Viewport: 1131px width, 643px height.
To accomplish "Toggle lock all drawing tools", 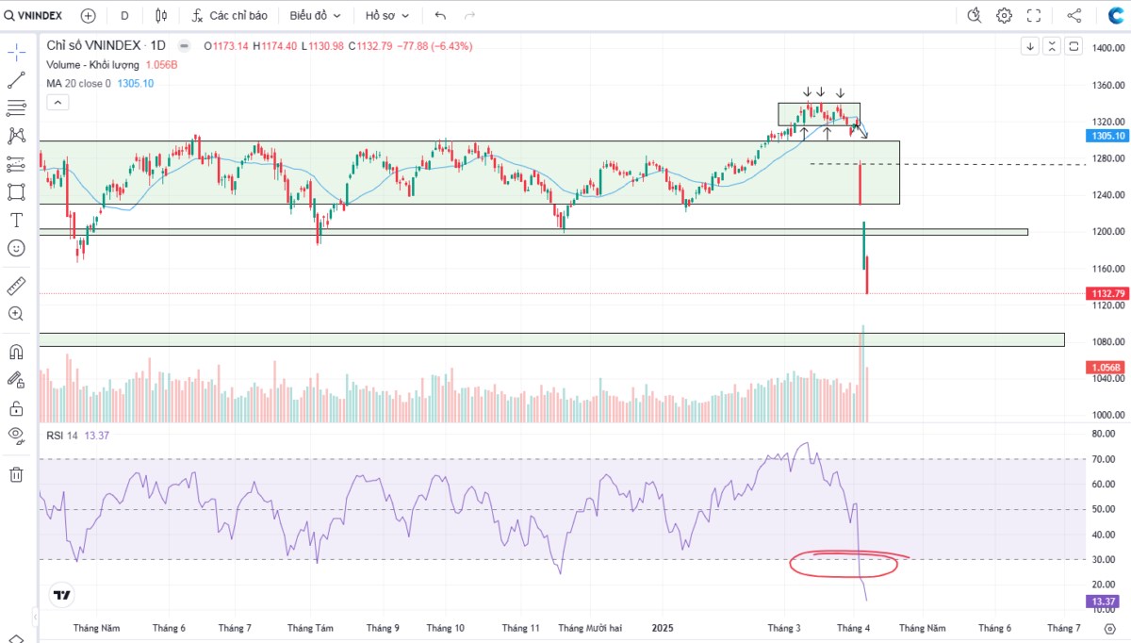I will (x=16, y=408).
